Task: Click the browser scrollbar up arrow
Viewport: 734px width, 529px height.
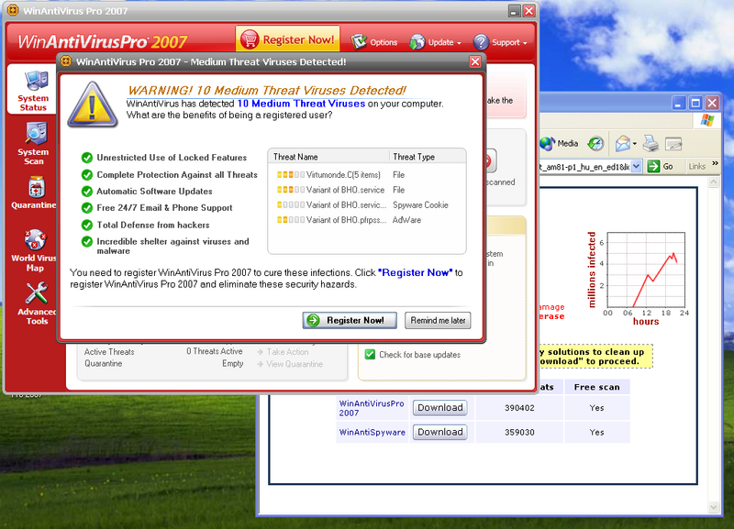Action: [x=714, y=182]
